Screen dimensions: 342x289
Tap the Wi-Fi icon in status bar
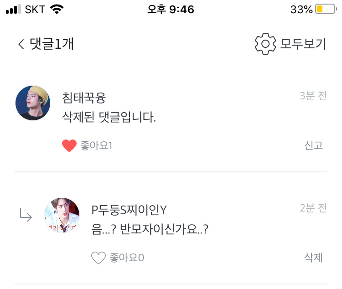pyautogui.click(x=57, y=9)
